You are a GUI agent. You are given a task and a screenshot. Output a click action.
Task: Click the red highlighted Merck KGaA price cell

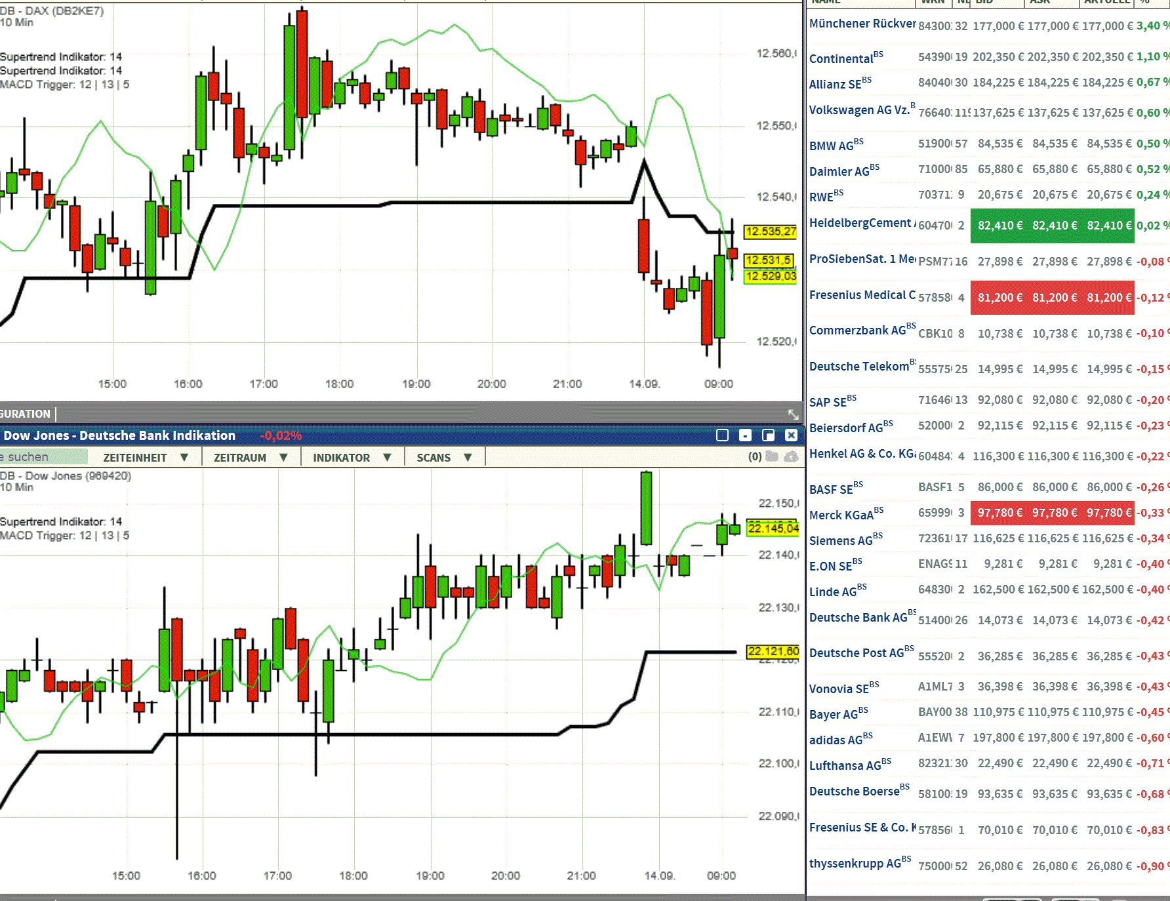pos(1052,513)
